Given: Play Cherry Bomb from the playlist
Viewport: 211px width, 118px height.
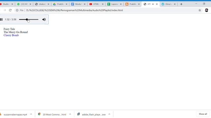Looking at the screenshot, I should [x=11, y=35].
